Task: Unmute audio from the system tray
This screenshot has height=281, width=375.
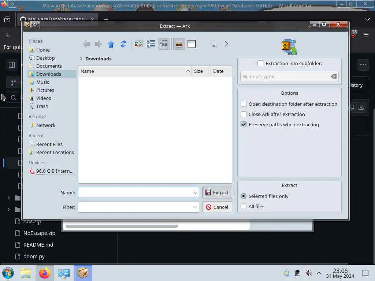Action: [x=308, y=273]
